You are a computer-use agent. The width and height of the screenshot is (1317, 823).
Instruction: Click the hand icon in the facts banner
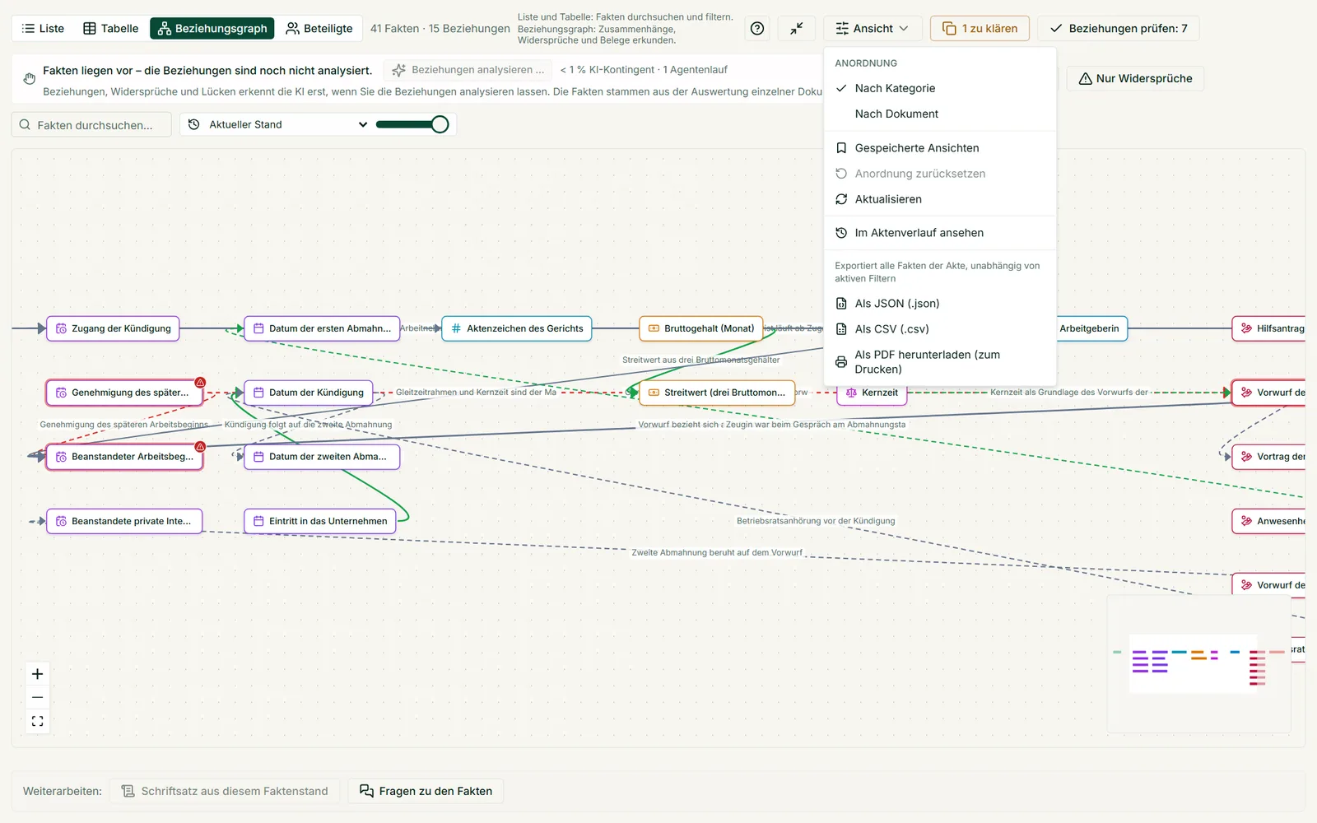coord(29,78)
